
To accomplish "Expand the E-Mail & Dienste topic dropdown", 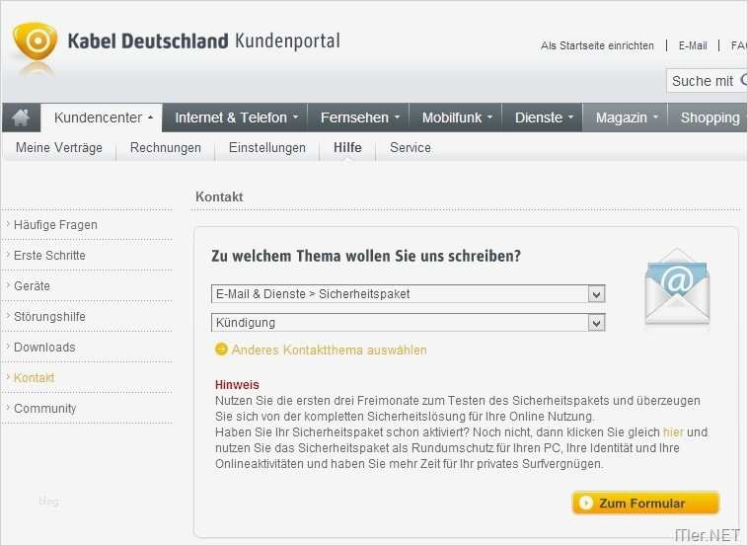I will pyautogui.click(x=408, y=294).
